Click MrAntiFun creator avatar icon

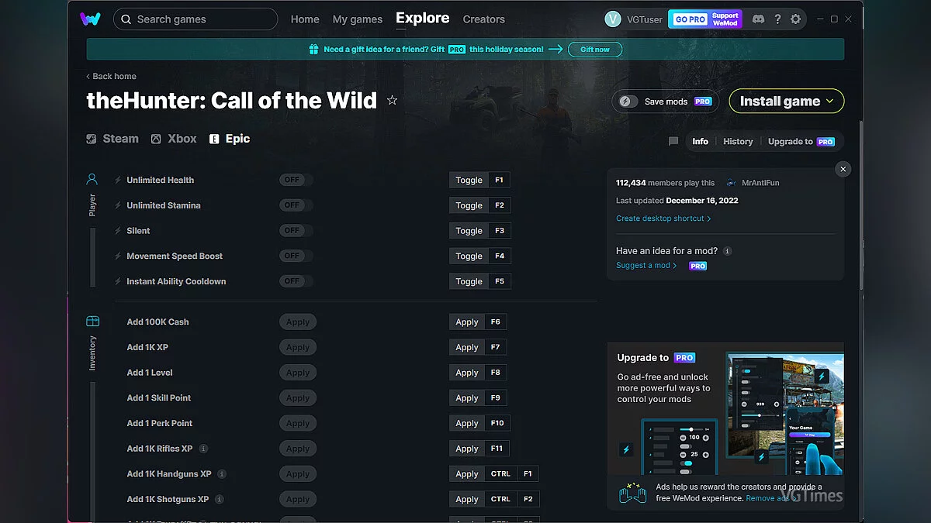(x=731, y=183)
